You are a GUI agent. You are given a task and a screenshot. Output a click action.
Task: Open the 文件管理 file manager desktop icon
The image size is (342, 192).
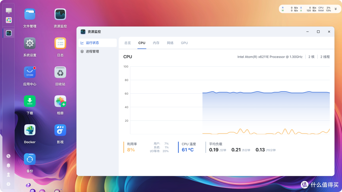click(30, 14)
